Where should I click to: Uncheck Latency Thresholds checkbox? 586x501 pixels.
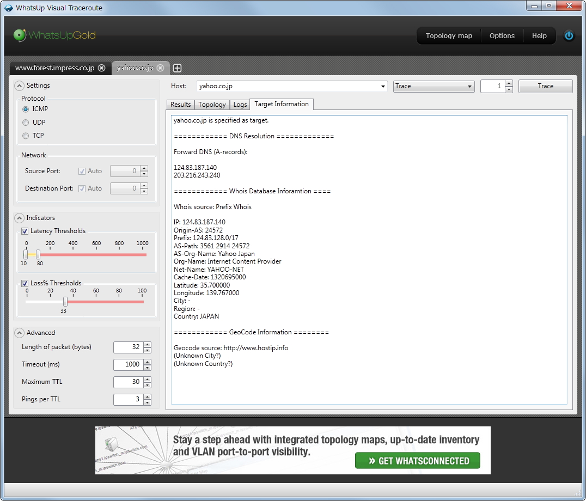25,231
